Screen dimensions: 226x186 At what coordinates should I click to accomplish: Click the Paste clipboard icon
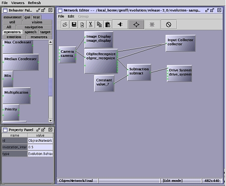[x=107, y=25]
